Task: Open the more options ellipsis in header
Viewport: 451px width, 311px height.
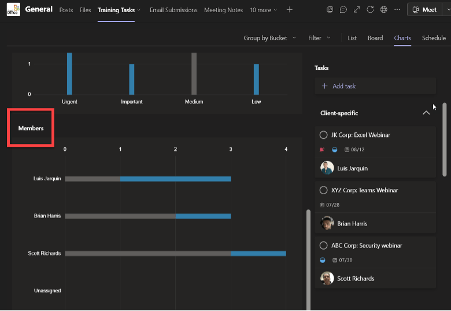Action: [x=397, y=10]
